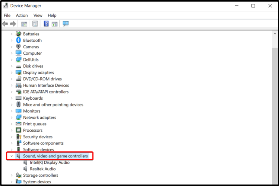The image size is (279, 186).
Task: Toggle the action pane toolbar icon
Action: 55,24
